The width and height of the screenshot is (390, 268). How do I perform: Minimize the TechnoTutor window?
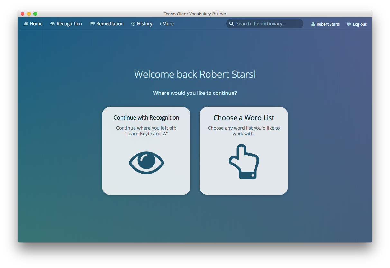point(29,14)
